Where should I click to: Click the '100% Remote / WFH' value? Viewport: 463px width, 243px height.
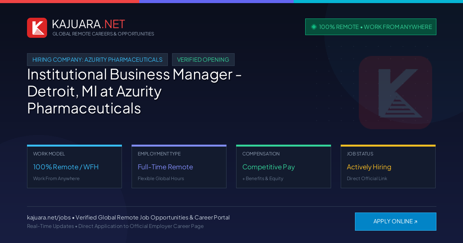(66, 167)
